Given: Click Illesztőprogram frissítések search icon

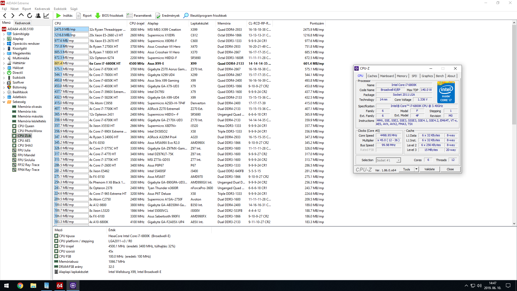Looking at the screenshot, I should [x=186, y=16].
